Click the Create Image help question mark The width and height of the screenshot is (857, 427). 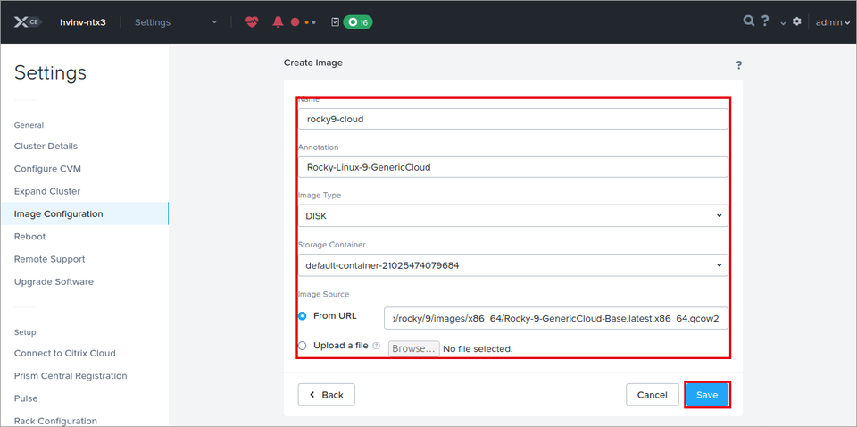(x=738, y=65)
